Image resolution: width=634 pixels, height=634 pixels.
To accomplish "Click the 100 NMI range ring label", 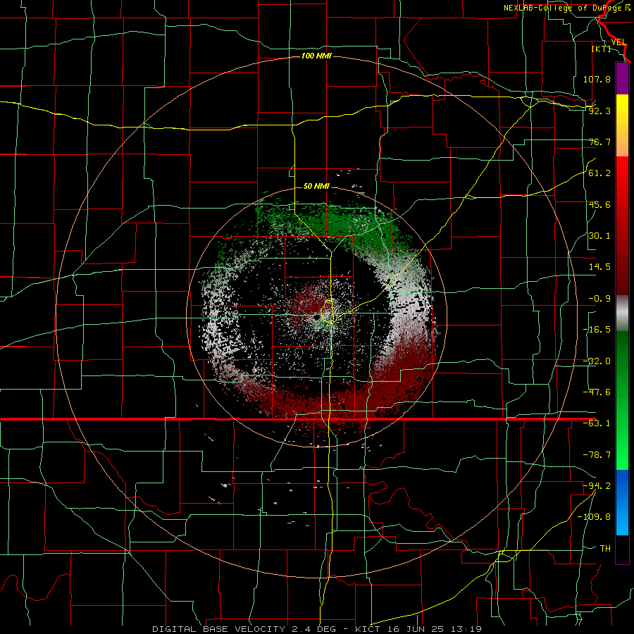I will [316, 56].
